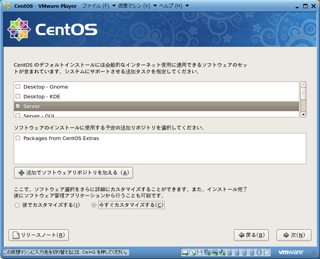Enable the Desktop - Gnome checkbox
The image size is (320, 259).
point(18,87)
